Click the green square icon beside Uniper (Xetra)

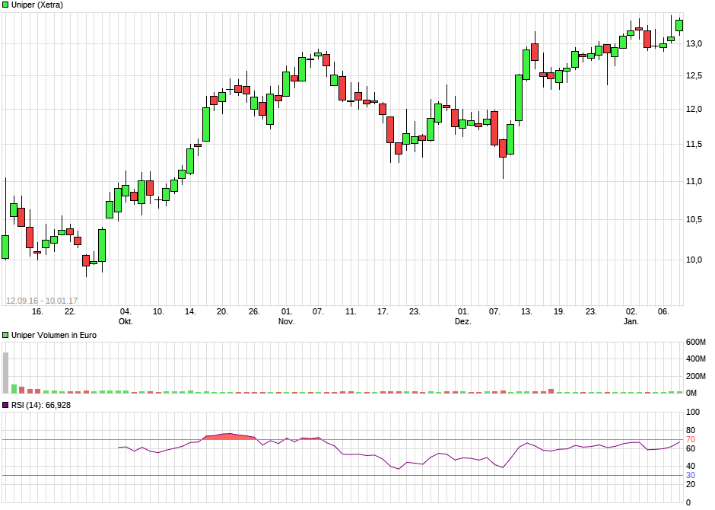coord(6,5)
